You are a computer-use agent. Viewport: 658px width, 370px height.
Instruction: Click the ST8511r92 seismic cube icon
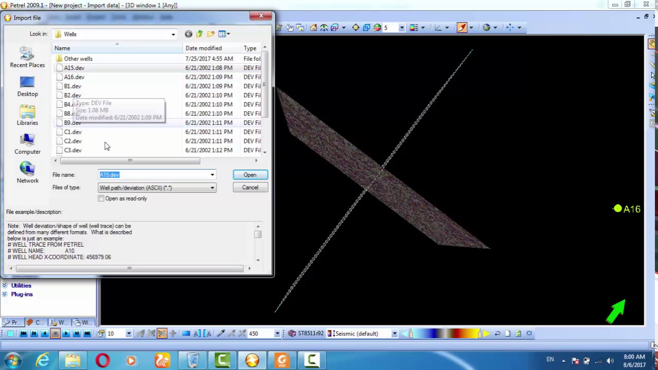tap(291, 334)
